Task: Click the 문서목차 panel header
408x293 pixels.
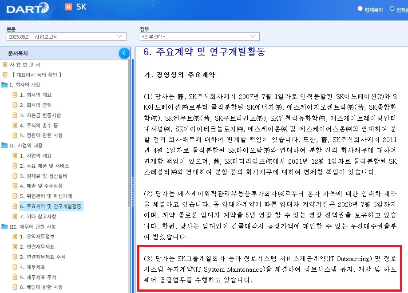Action: click(18, 53)
